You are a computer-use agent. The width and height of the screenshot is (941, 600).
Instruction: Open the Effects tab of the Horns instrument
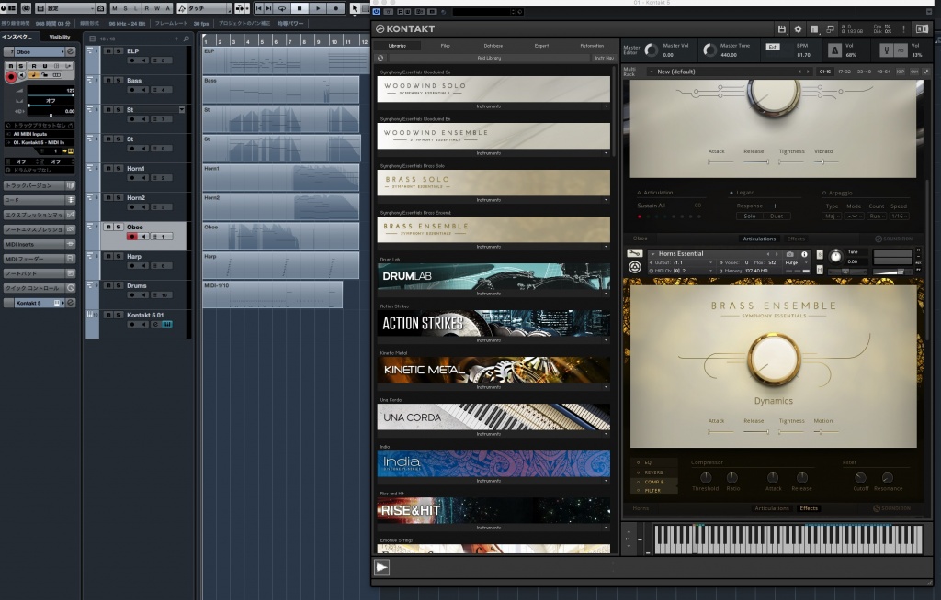click(x=809, y=508)
